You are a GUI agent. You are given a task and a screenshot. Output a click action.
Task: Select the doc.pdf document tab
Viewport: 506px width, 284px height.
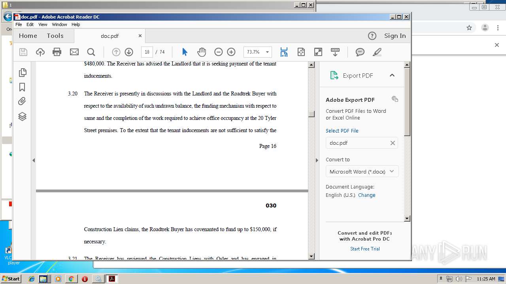[110, 36]
